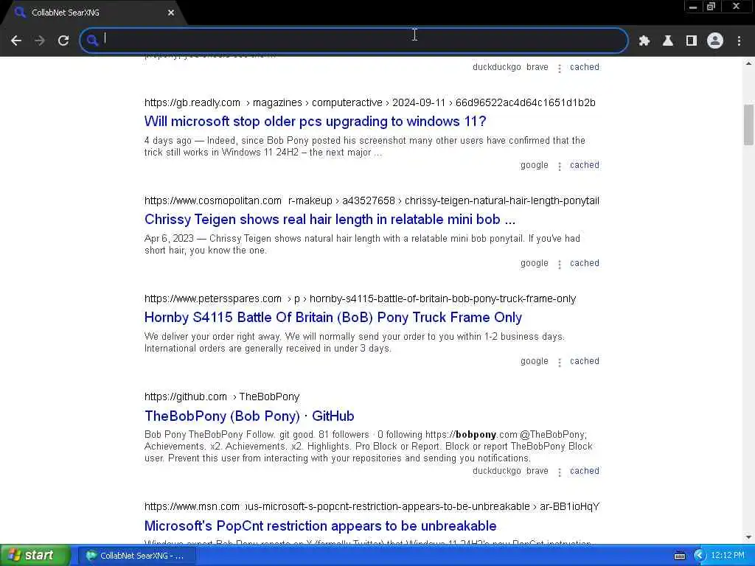Expand options dots beside topmost cached link
The height and width of the screenshot is (566, 755).
tap(560, 69)
